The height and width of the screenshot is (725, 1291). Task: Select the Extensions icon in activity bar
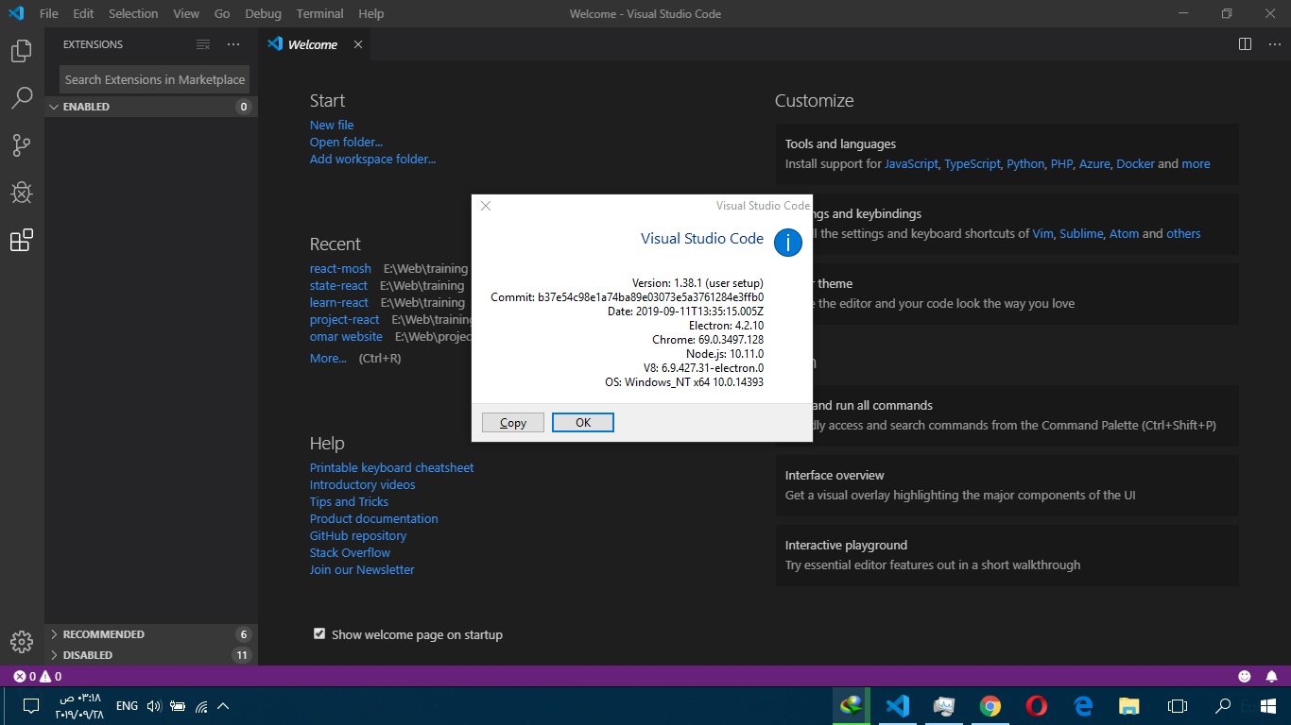point(22,241)
